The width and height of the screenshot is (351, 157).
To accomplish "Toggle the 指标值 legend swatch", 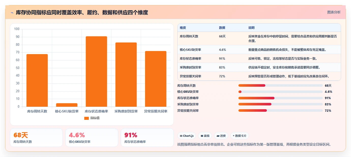I will point(86,118).
